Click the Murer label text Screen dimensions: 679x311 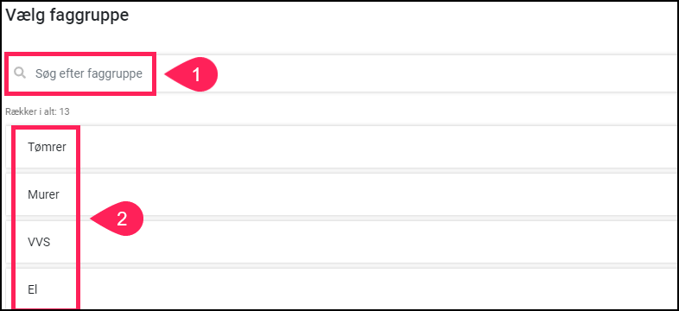[43, 195]
